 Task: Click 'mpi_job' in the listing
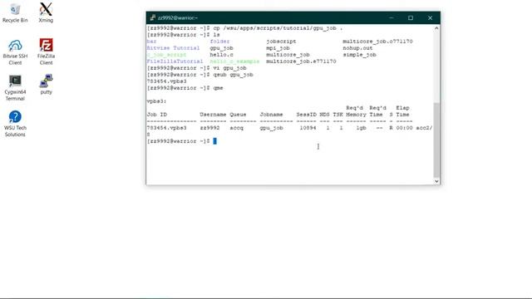[x=278, y=48]
